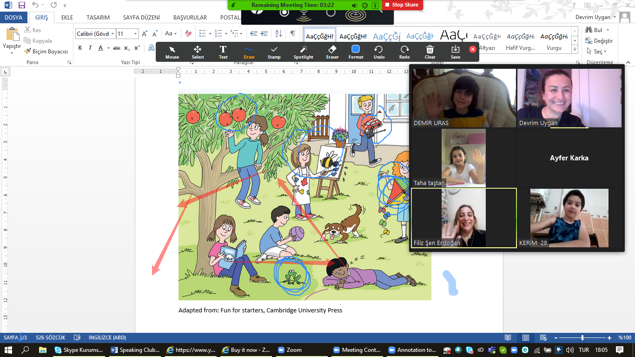
Task: Open Speaking Club Word taskbar item
Action: click(136, 350)
